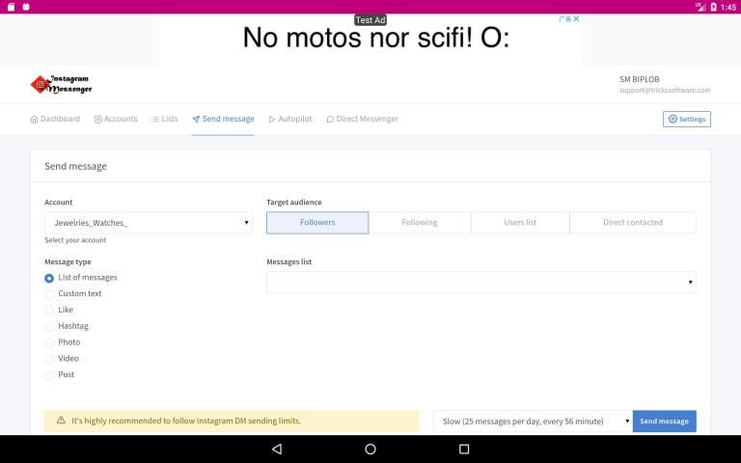Click the Direct Messenger chat icon
Viewport: 741px width, 463px height.
point(330,120)
